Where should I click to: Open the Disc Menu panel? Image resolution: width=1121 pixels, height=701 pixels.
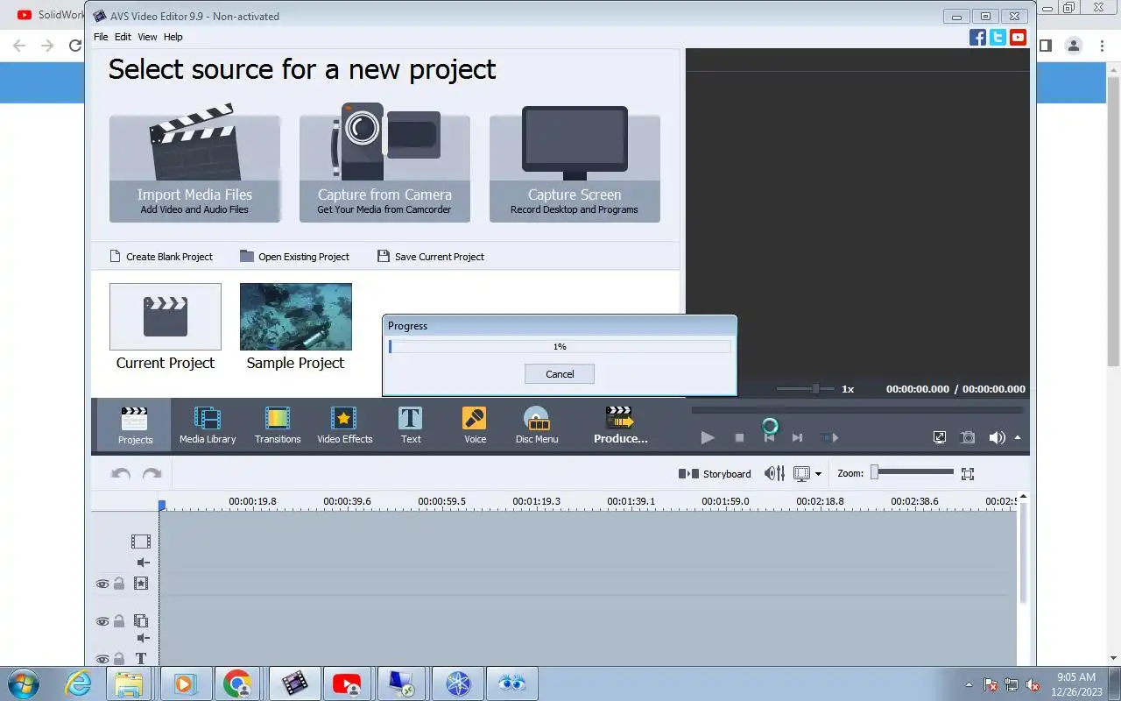tap(537, 425)
